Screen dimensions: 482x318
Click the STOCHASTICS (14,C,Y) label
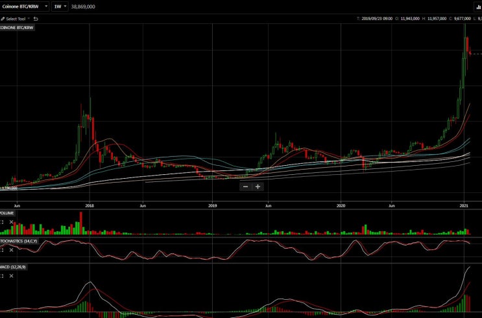(x=19, y=242)
